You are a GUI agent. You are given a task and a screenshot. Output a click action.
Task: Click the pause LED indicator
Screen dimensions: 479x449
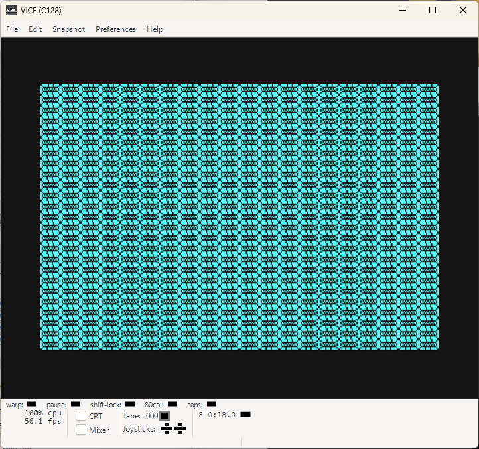(x=76, y=404)
